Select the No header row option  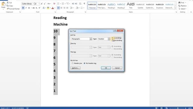pos(90,63)
